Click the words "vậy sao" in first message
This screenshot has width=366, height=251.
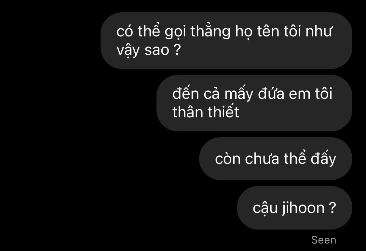coord(143,50)
